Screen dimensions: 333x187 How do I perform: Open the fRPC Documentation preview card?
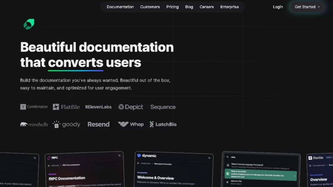pos(85,169)
